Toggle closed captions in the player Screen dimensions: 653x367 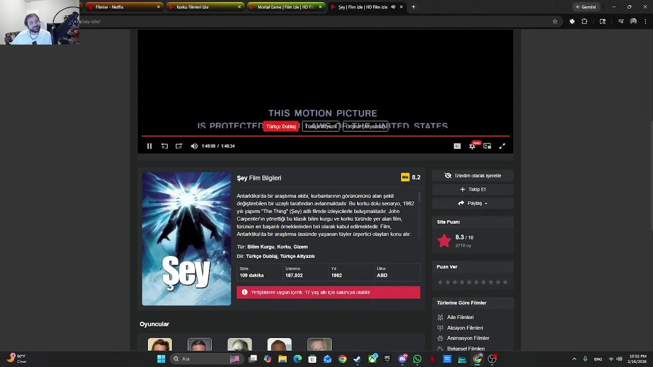click(x=457, y=146)
